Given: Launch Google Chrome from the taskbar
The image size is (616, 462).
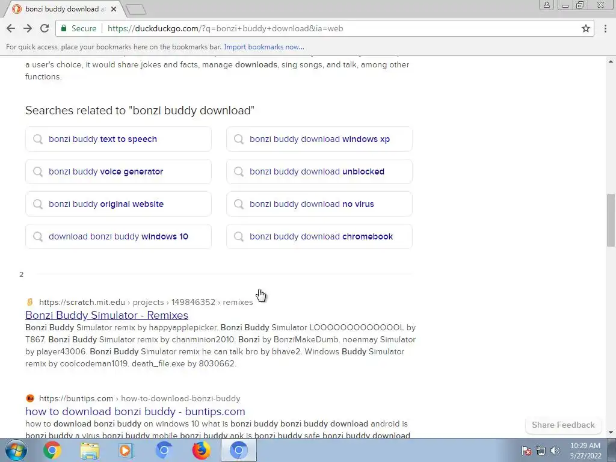Looking at the screenshot, I should (52, 450).
